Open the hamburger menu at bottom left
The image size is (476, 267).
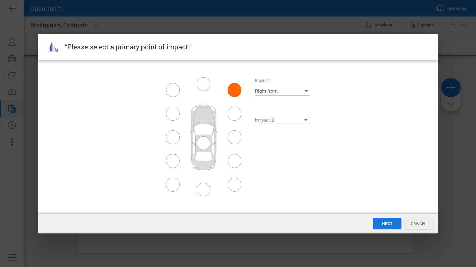(12, 257)
